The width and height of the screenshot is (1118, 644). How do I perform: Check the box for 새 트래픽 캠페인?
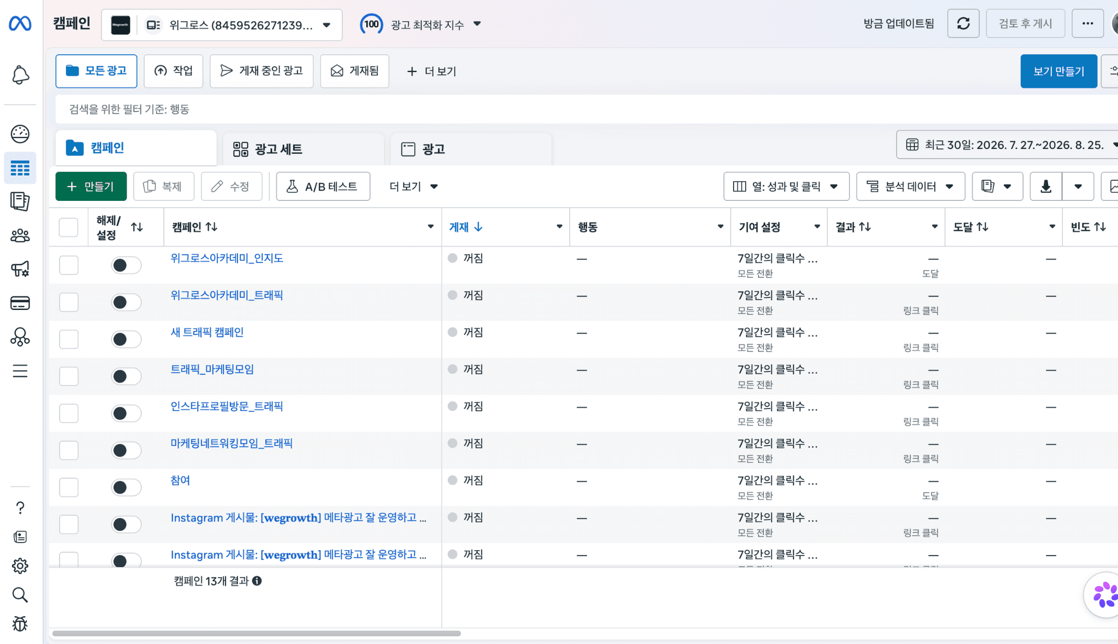(x=69, y=339)
